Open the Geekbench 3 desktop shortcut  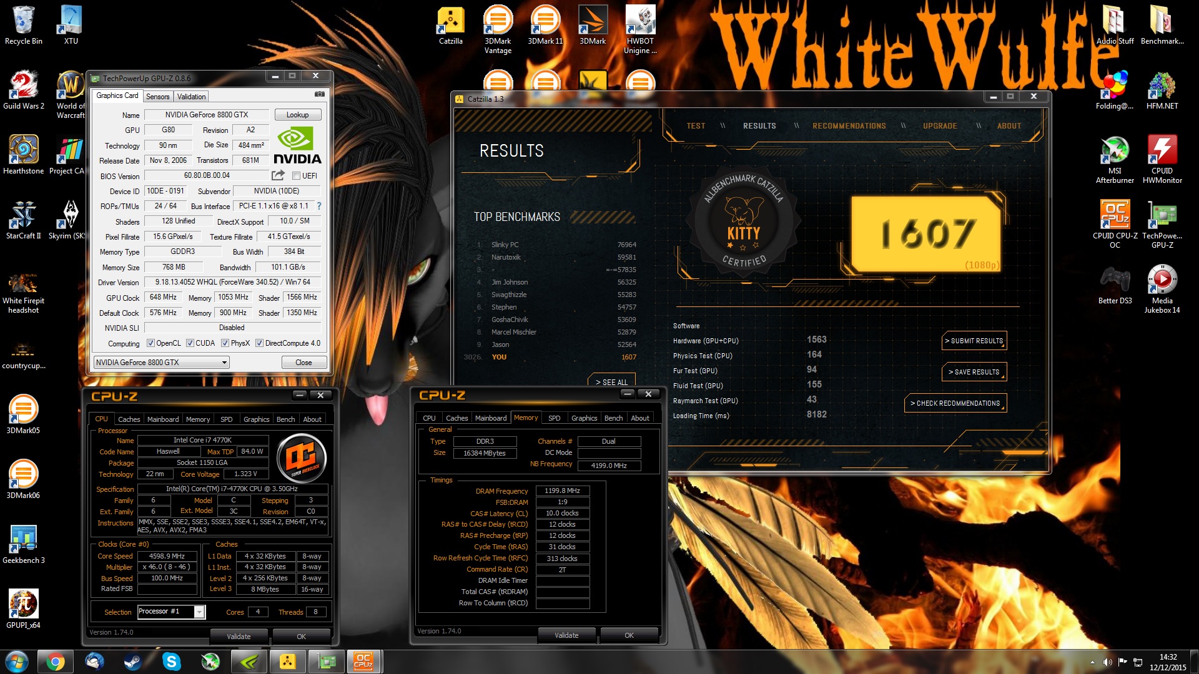[23, 545]
